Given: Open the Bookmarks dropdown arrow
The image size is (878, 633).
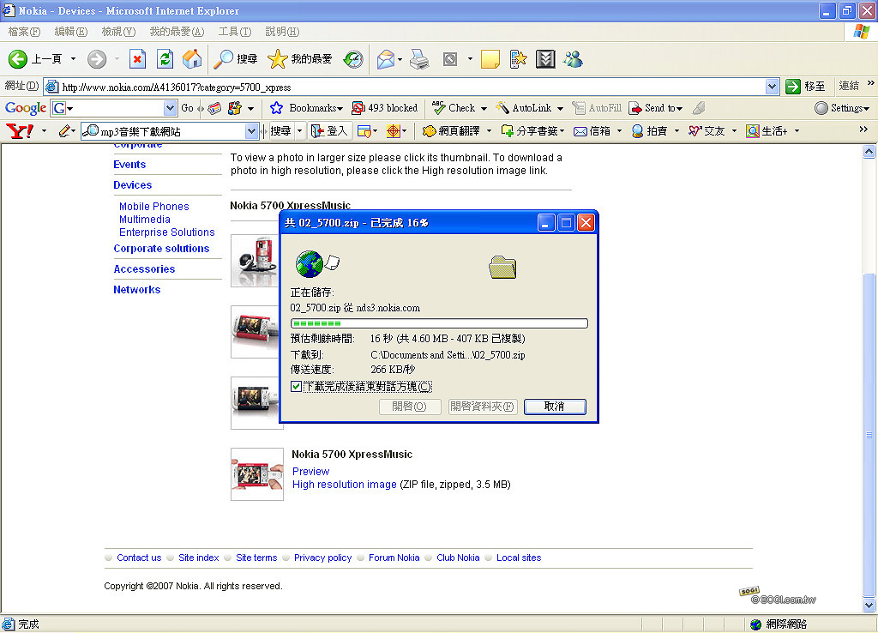Looking at the screenshot, I should 340,109.
